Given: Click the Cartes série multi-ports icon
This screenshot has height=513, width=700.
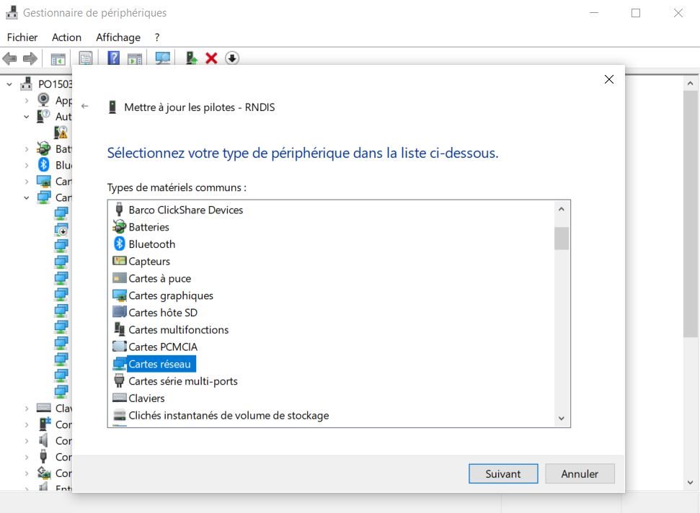Looking at the screenshot, I should click(x=119, y=380).
